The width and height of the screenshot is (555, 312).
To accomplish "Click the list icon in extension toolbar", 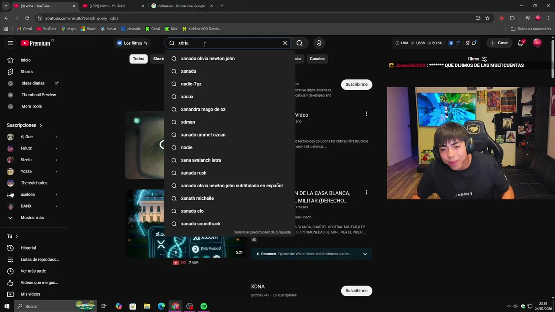I will pyautogui.click(x=457, y=43).
